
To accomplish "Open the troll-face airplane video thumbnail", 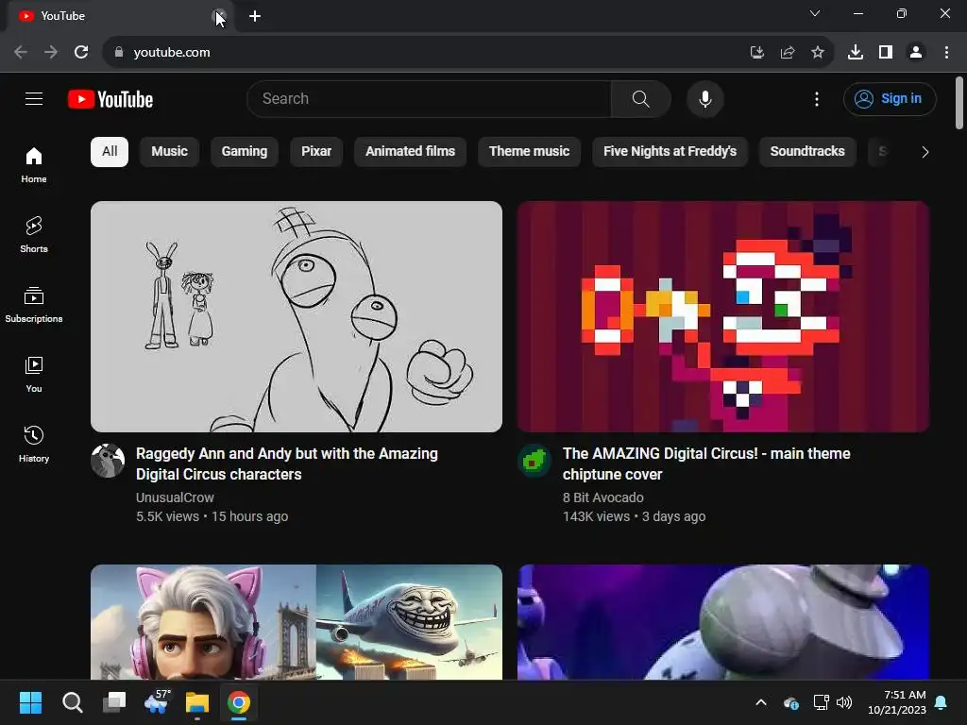I will (297, 621).
